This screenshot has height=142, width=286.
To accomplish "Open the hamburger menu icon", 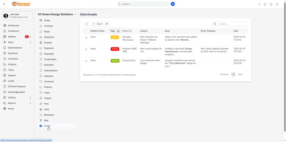I will [4, 4].
